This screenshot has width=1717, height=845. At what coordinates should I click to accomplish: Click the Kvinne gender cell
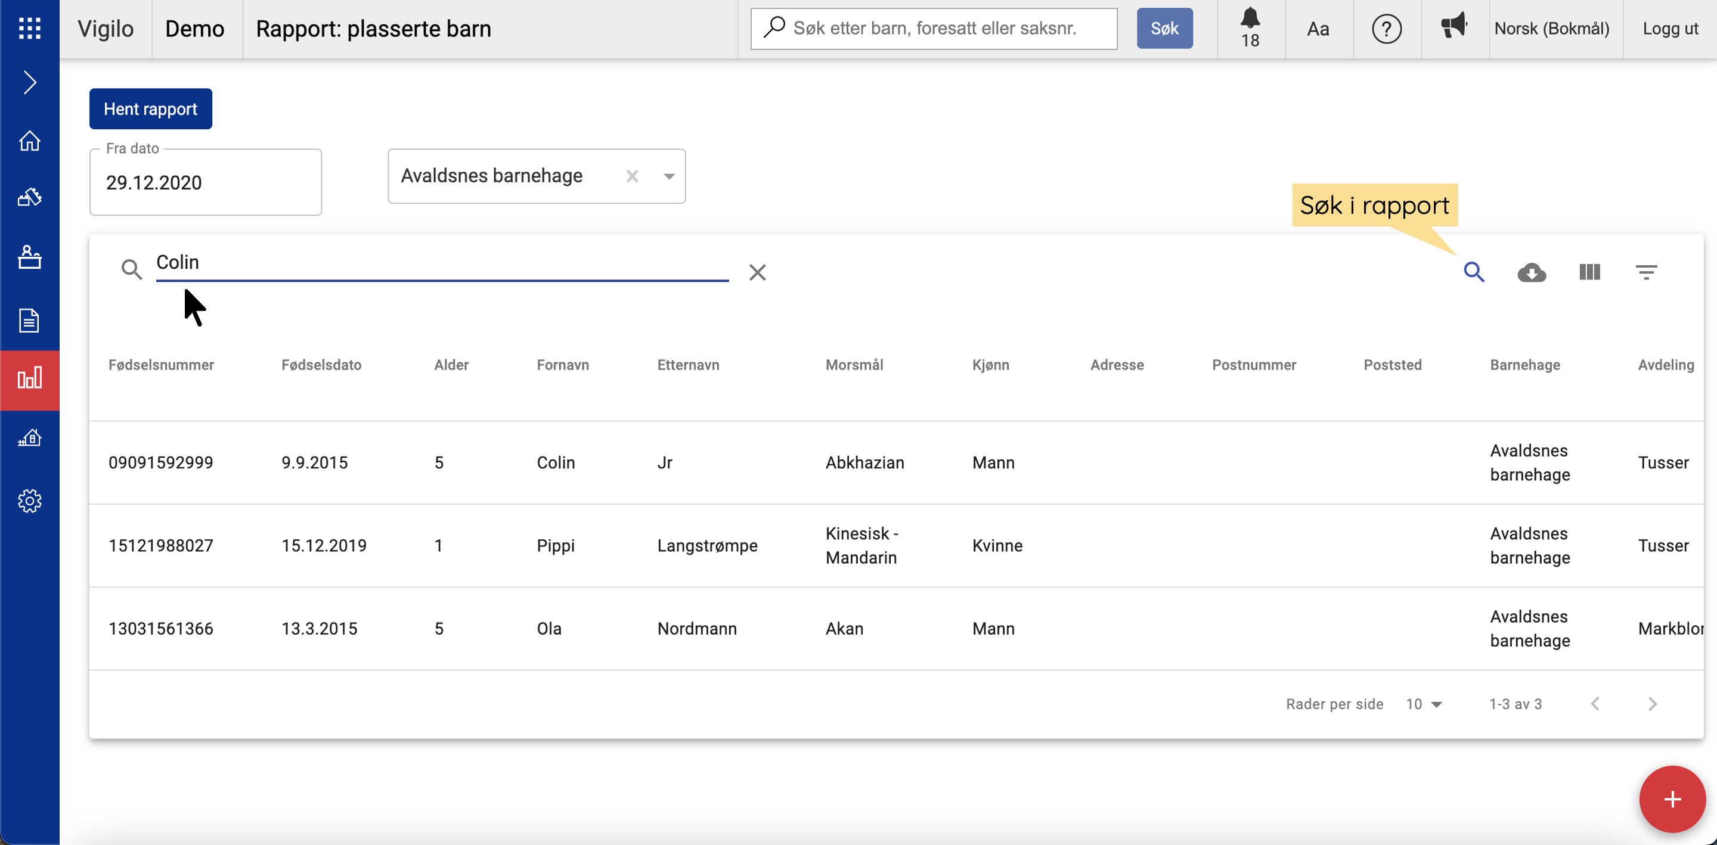click(997, 545)
